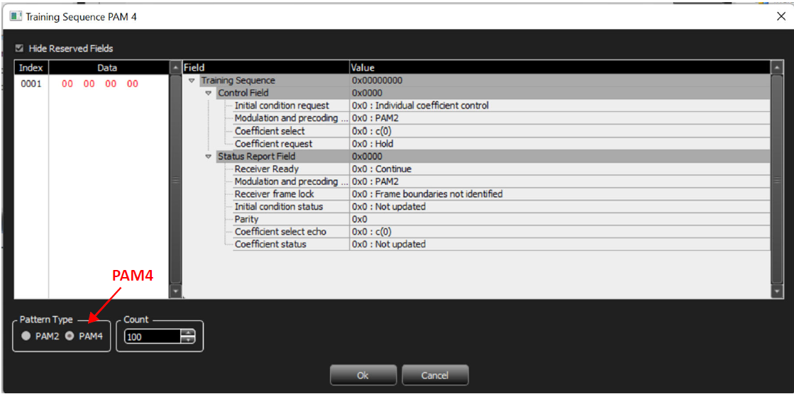Select the PAM4 pattern type radio button
Viewport: 794px width, 394px height.
(70, 336)
